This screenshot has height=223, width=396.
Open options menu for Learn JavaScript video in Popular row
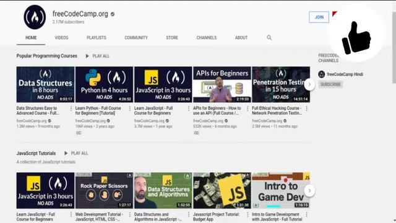[x=189, y=108]
